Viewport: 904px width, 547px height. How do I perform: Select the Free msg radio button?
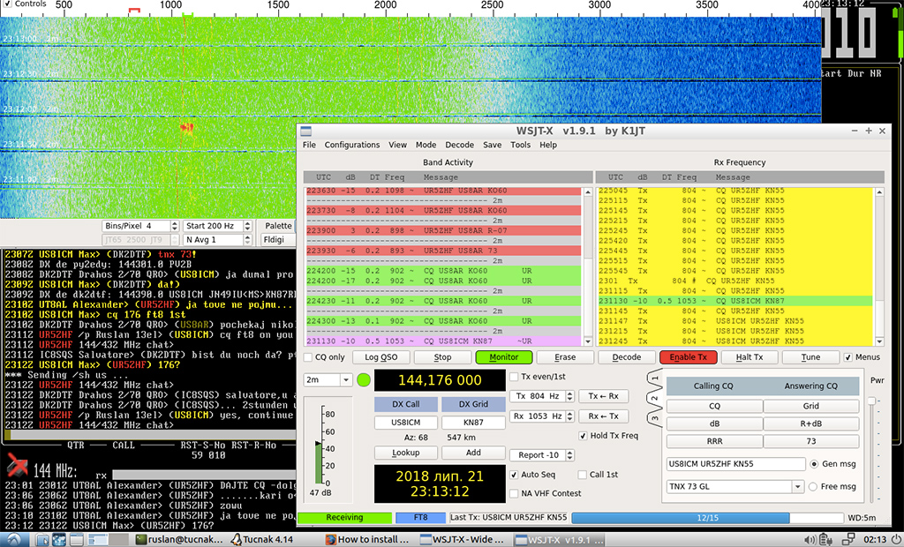[x=813, y=486]
